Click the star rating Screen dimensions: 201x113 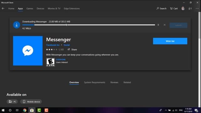pos(52,50)
